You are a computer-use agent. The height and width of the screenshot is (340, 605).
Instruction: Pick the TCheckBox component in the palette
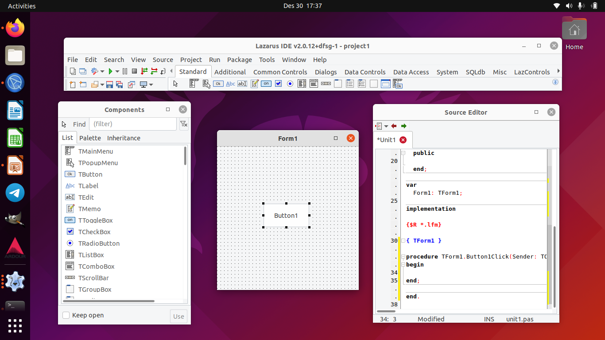click(278, 84)
